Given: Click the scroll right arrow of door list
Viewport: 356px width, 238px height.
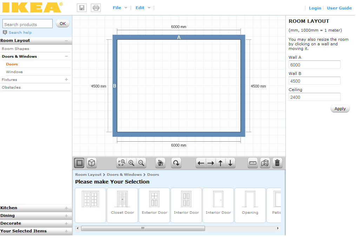Looking at the screenshot, I should click(278, 228).
